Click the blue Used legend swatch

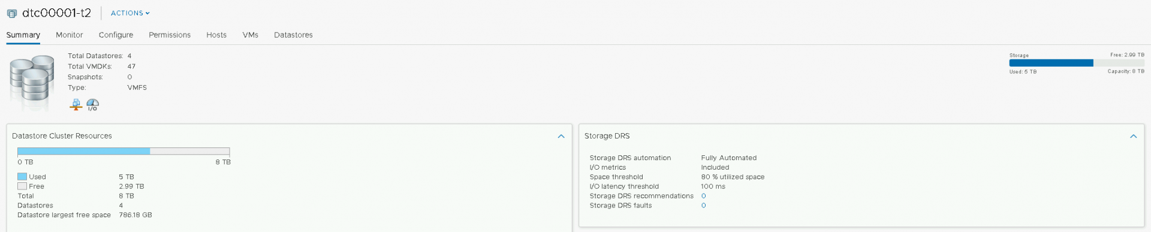(22, 177)
